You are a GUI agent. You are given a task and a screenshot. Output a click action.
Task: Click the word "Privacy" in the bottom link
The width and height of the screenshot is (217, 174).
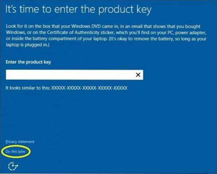coord(11,142)
